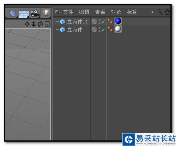Add a light using the bulb icon
The height and width of the screenshot is (146, 176).
tap(46, 13)
